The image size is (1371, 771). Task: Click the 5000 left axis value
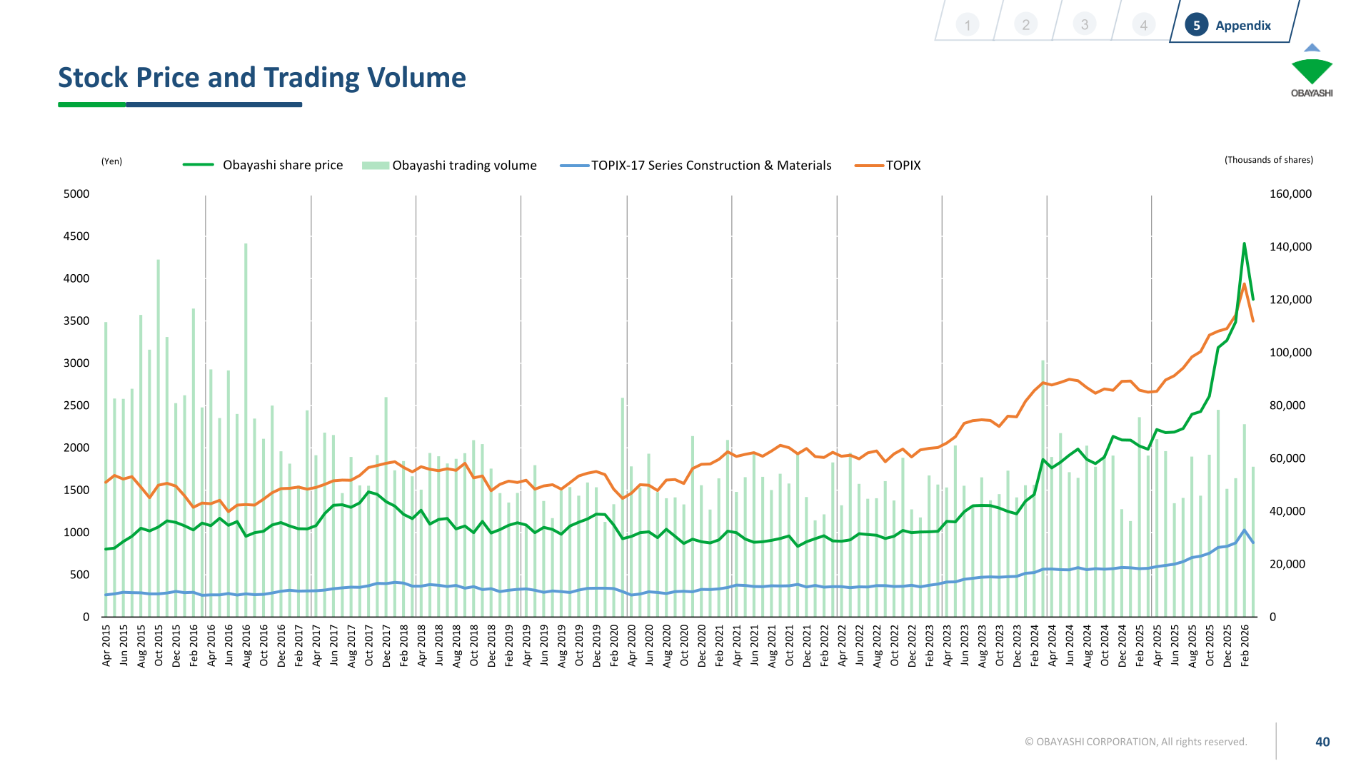pyautogui.click(x=76, y=194)
